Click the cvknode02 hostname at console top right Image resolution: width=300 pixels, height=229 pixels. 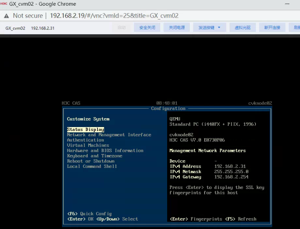point(260,103)
